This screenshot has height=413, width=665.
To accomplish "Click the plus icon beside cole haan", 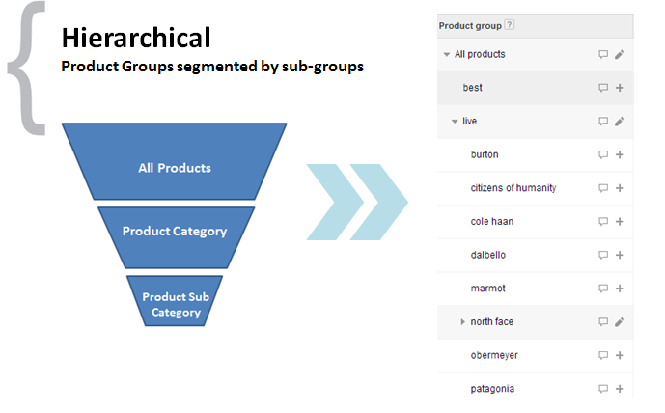I will point(620,221).
